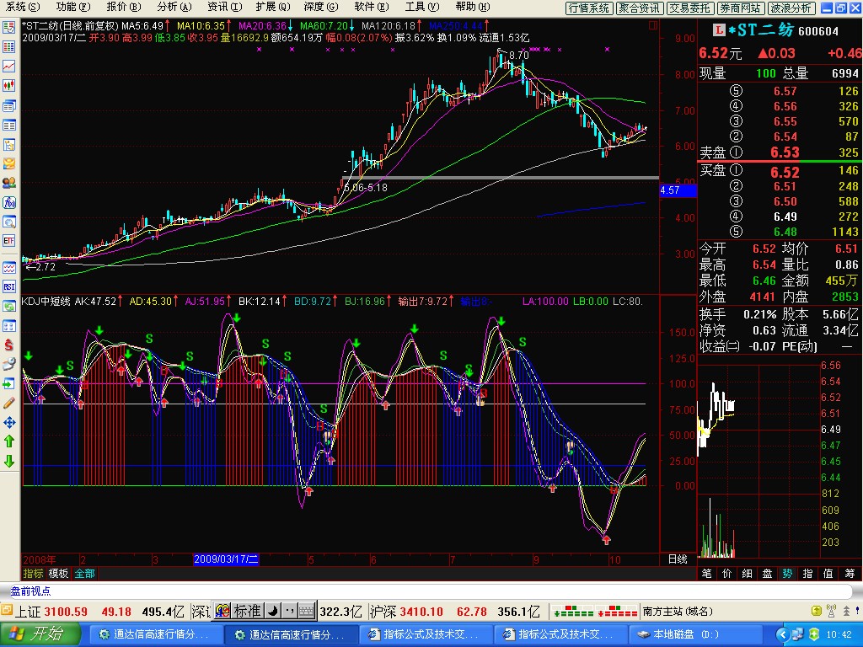Click the 波浪分析 button
Image resolution: width=863 pixels, height=647 pixels.
pyautogui.click(x=791, y=8)
